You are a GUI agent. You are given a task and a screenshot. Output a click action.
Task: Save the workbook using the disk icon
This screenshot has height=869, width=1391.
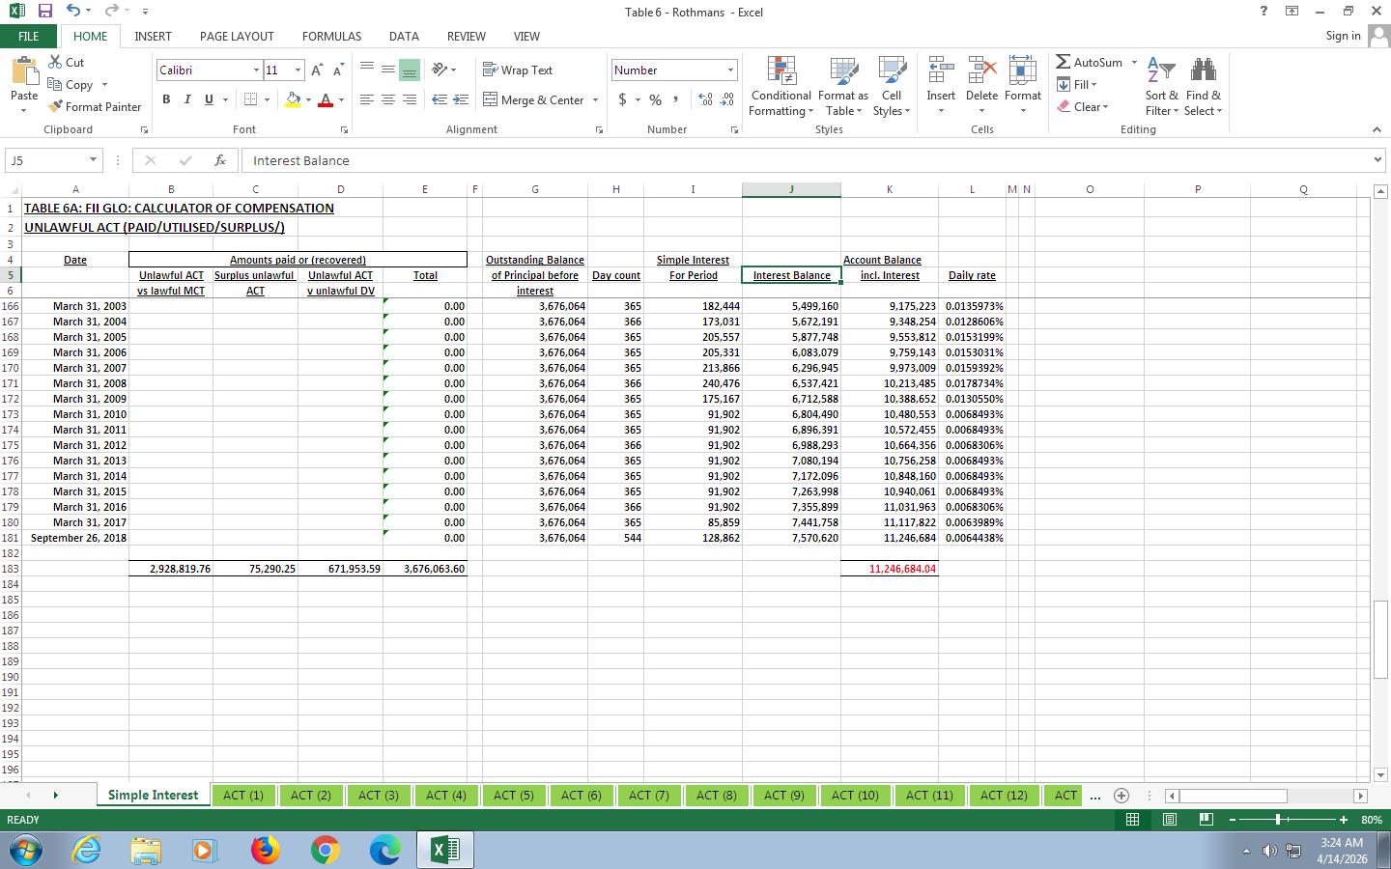[44, 12]
